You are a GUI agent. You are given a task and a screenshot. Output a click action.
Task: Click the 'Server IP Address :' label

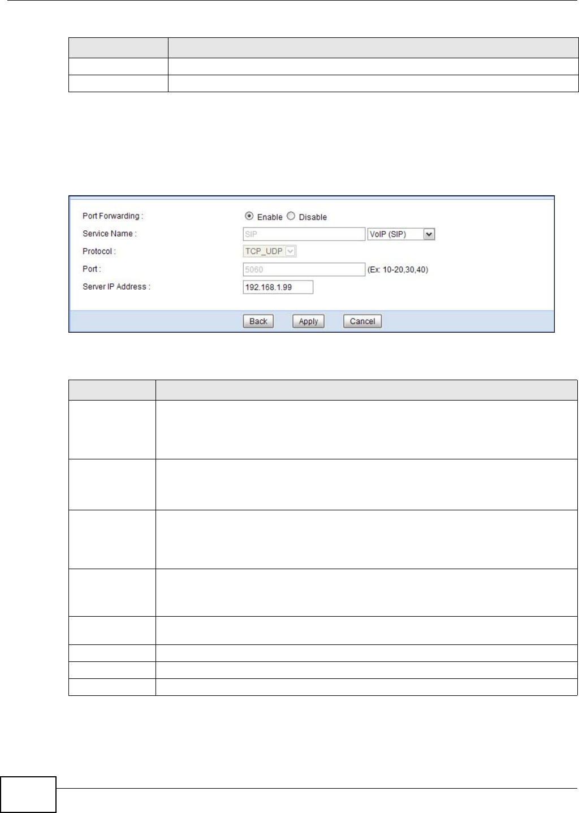coord(116,287)
